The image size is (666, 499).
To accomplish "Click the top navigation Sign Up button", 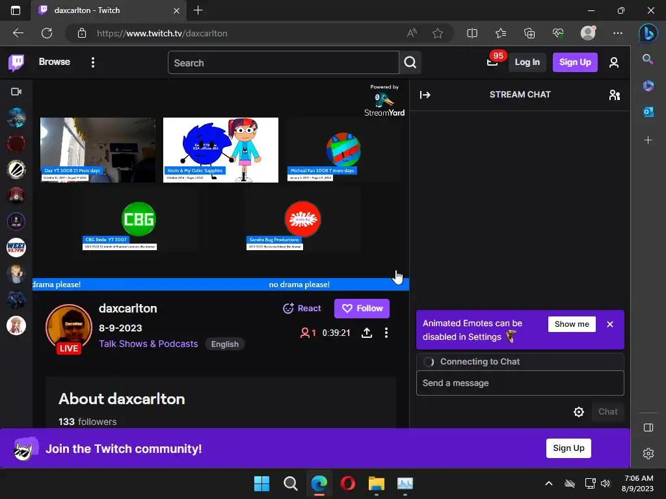I will pyautogui.click(x=575, y=62).
